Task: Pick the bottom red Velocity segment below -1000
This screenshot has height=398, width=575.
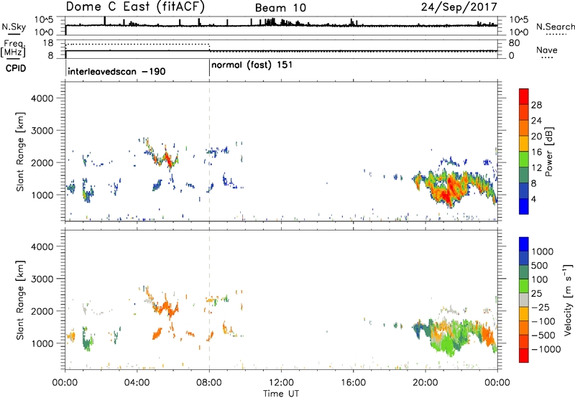Action: [x=524, y=356]
